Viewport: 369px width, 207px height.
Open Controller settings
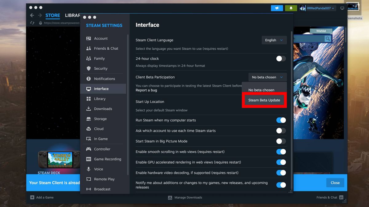pos(101,149)
